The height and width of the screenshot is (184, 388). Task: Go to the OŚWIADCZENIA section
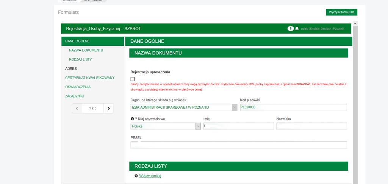click(x=78, y=87)
